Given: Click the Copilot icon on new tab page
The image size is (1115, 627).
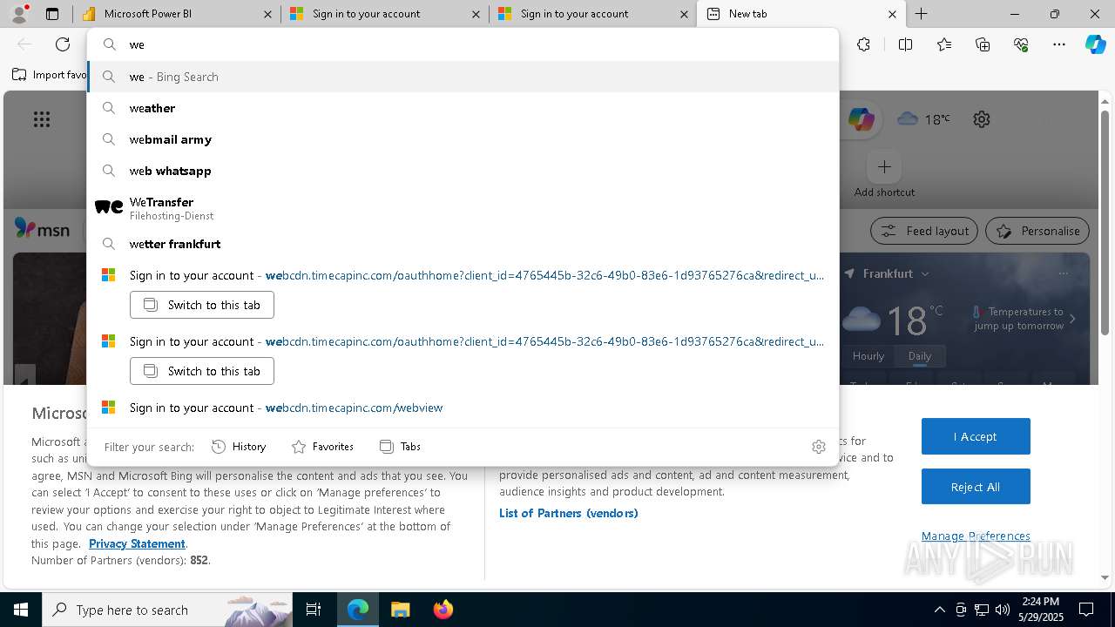Looking at the screenshot, I should (861, 119).
